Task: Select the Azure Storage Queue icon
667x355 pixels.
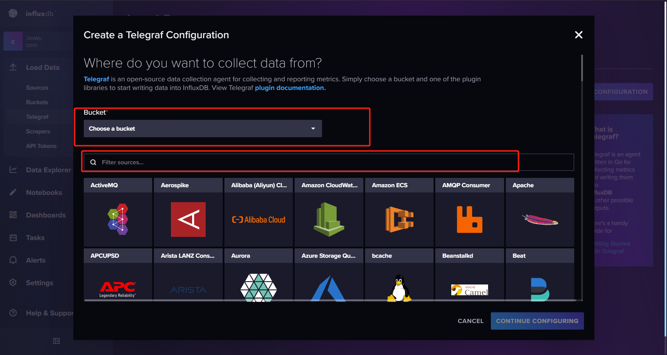Action: (329, 288)
